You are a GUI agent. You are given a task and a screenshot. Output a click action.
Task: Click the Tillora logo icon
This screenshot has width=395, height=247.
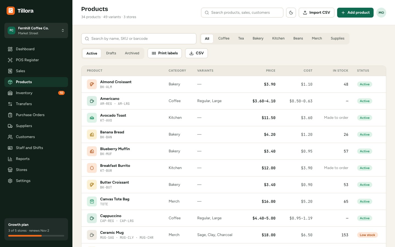11,11
